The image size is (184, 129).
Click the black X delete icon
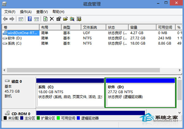[52, 19]
